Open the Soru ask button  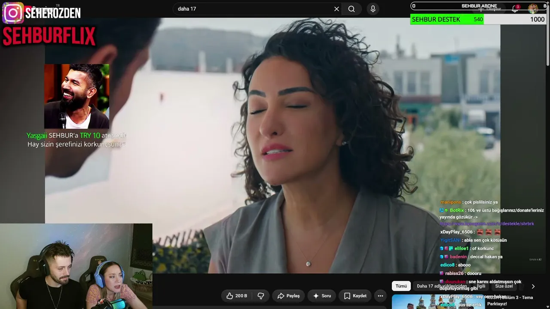(322, 296)
